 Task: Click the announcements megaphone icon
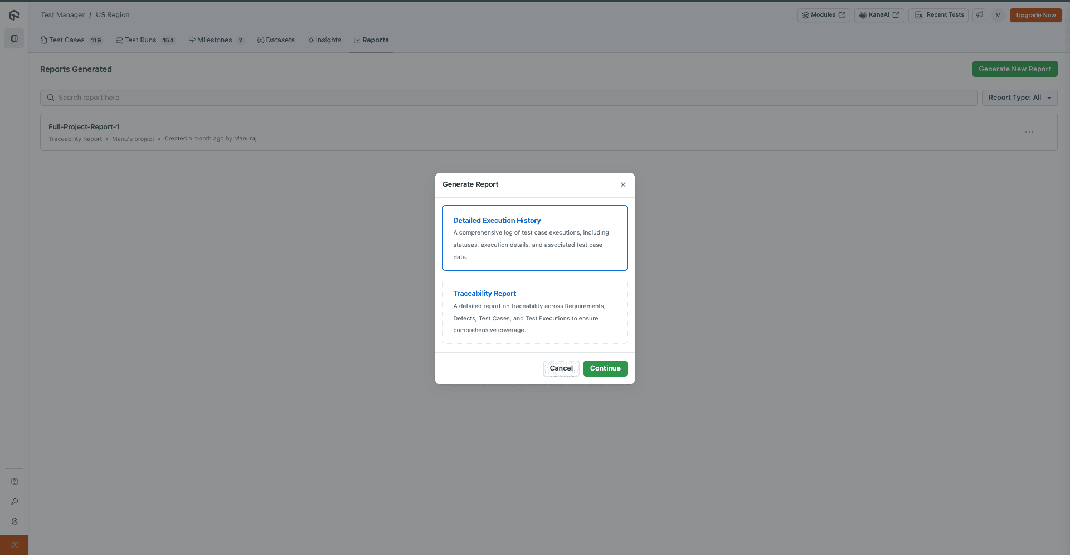[x=979, y=15]
